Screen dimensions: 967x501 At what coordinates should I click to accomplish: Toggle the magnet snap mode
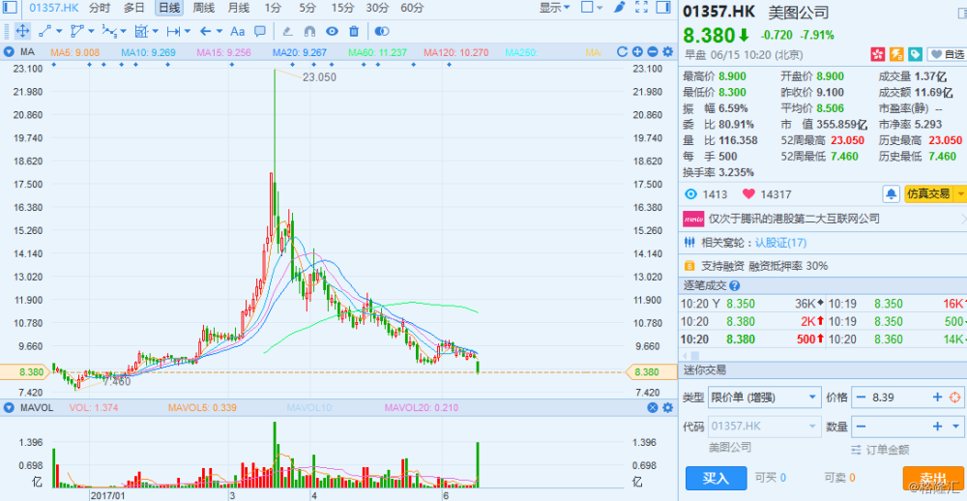click(310, 31)
